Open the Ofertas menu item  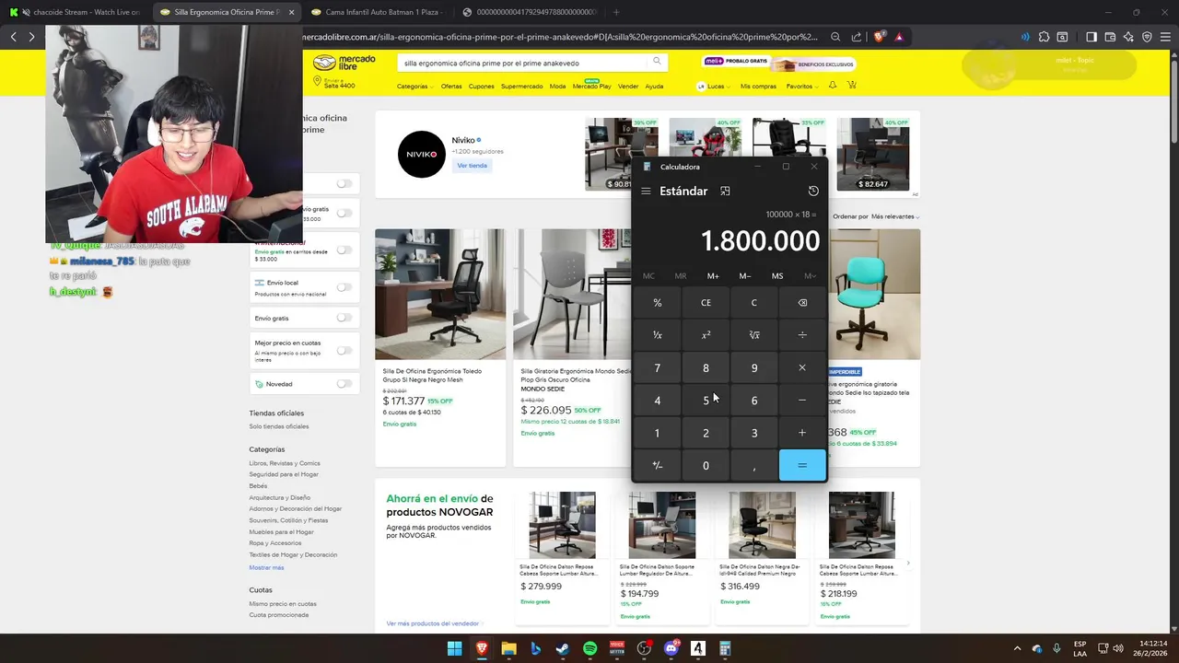pos(451,87)
